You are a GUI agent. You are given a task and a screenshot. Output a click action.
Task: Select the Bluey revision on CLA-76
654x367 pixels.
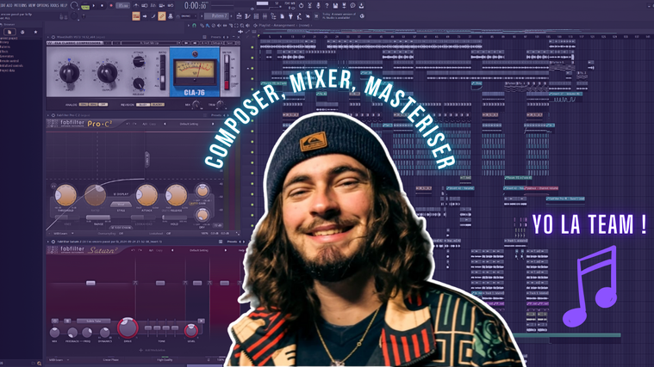pos(143,105)
